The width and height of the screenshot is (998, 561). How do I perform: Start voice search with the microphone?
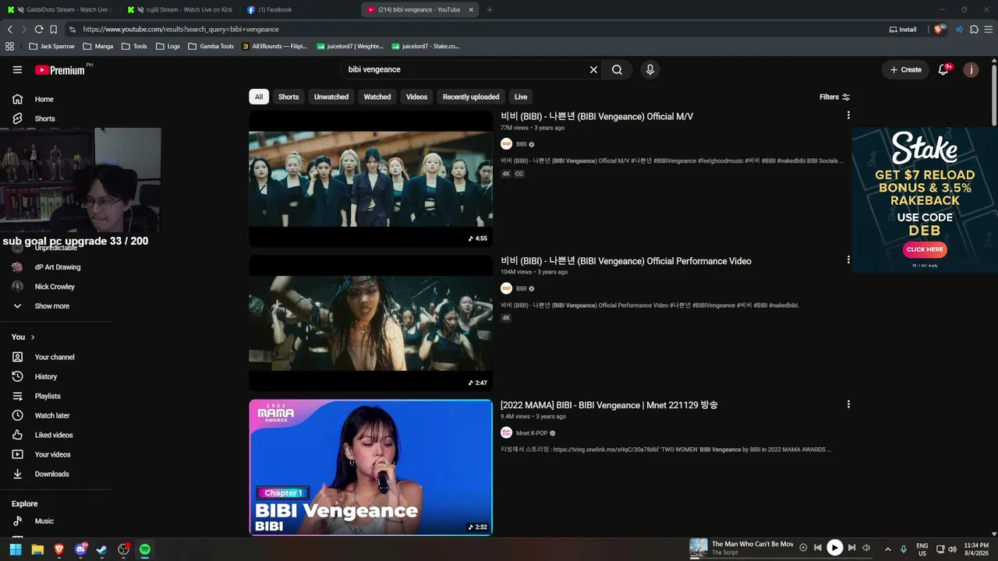pyautogui.click(x=650, y=69)
